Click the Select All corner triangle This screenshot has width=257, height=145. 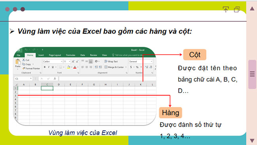tap(16, 85)
